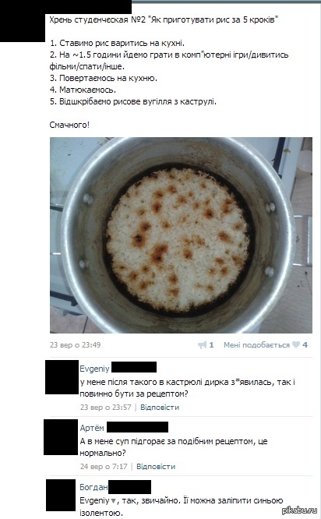Click the small arrow next to Evgeniy mention
Viewport: 321px width, 519px height.
pos(114,501)
